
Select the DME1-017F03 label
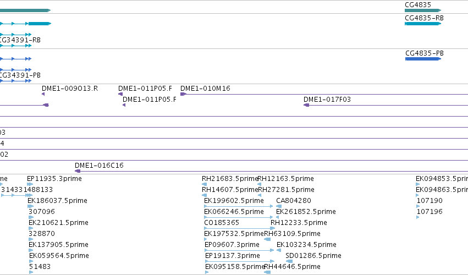(327, 100)
